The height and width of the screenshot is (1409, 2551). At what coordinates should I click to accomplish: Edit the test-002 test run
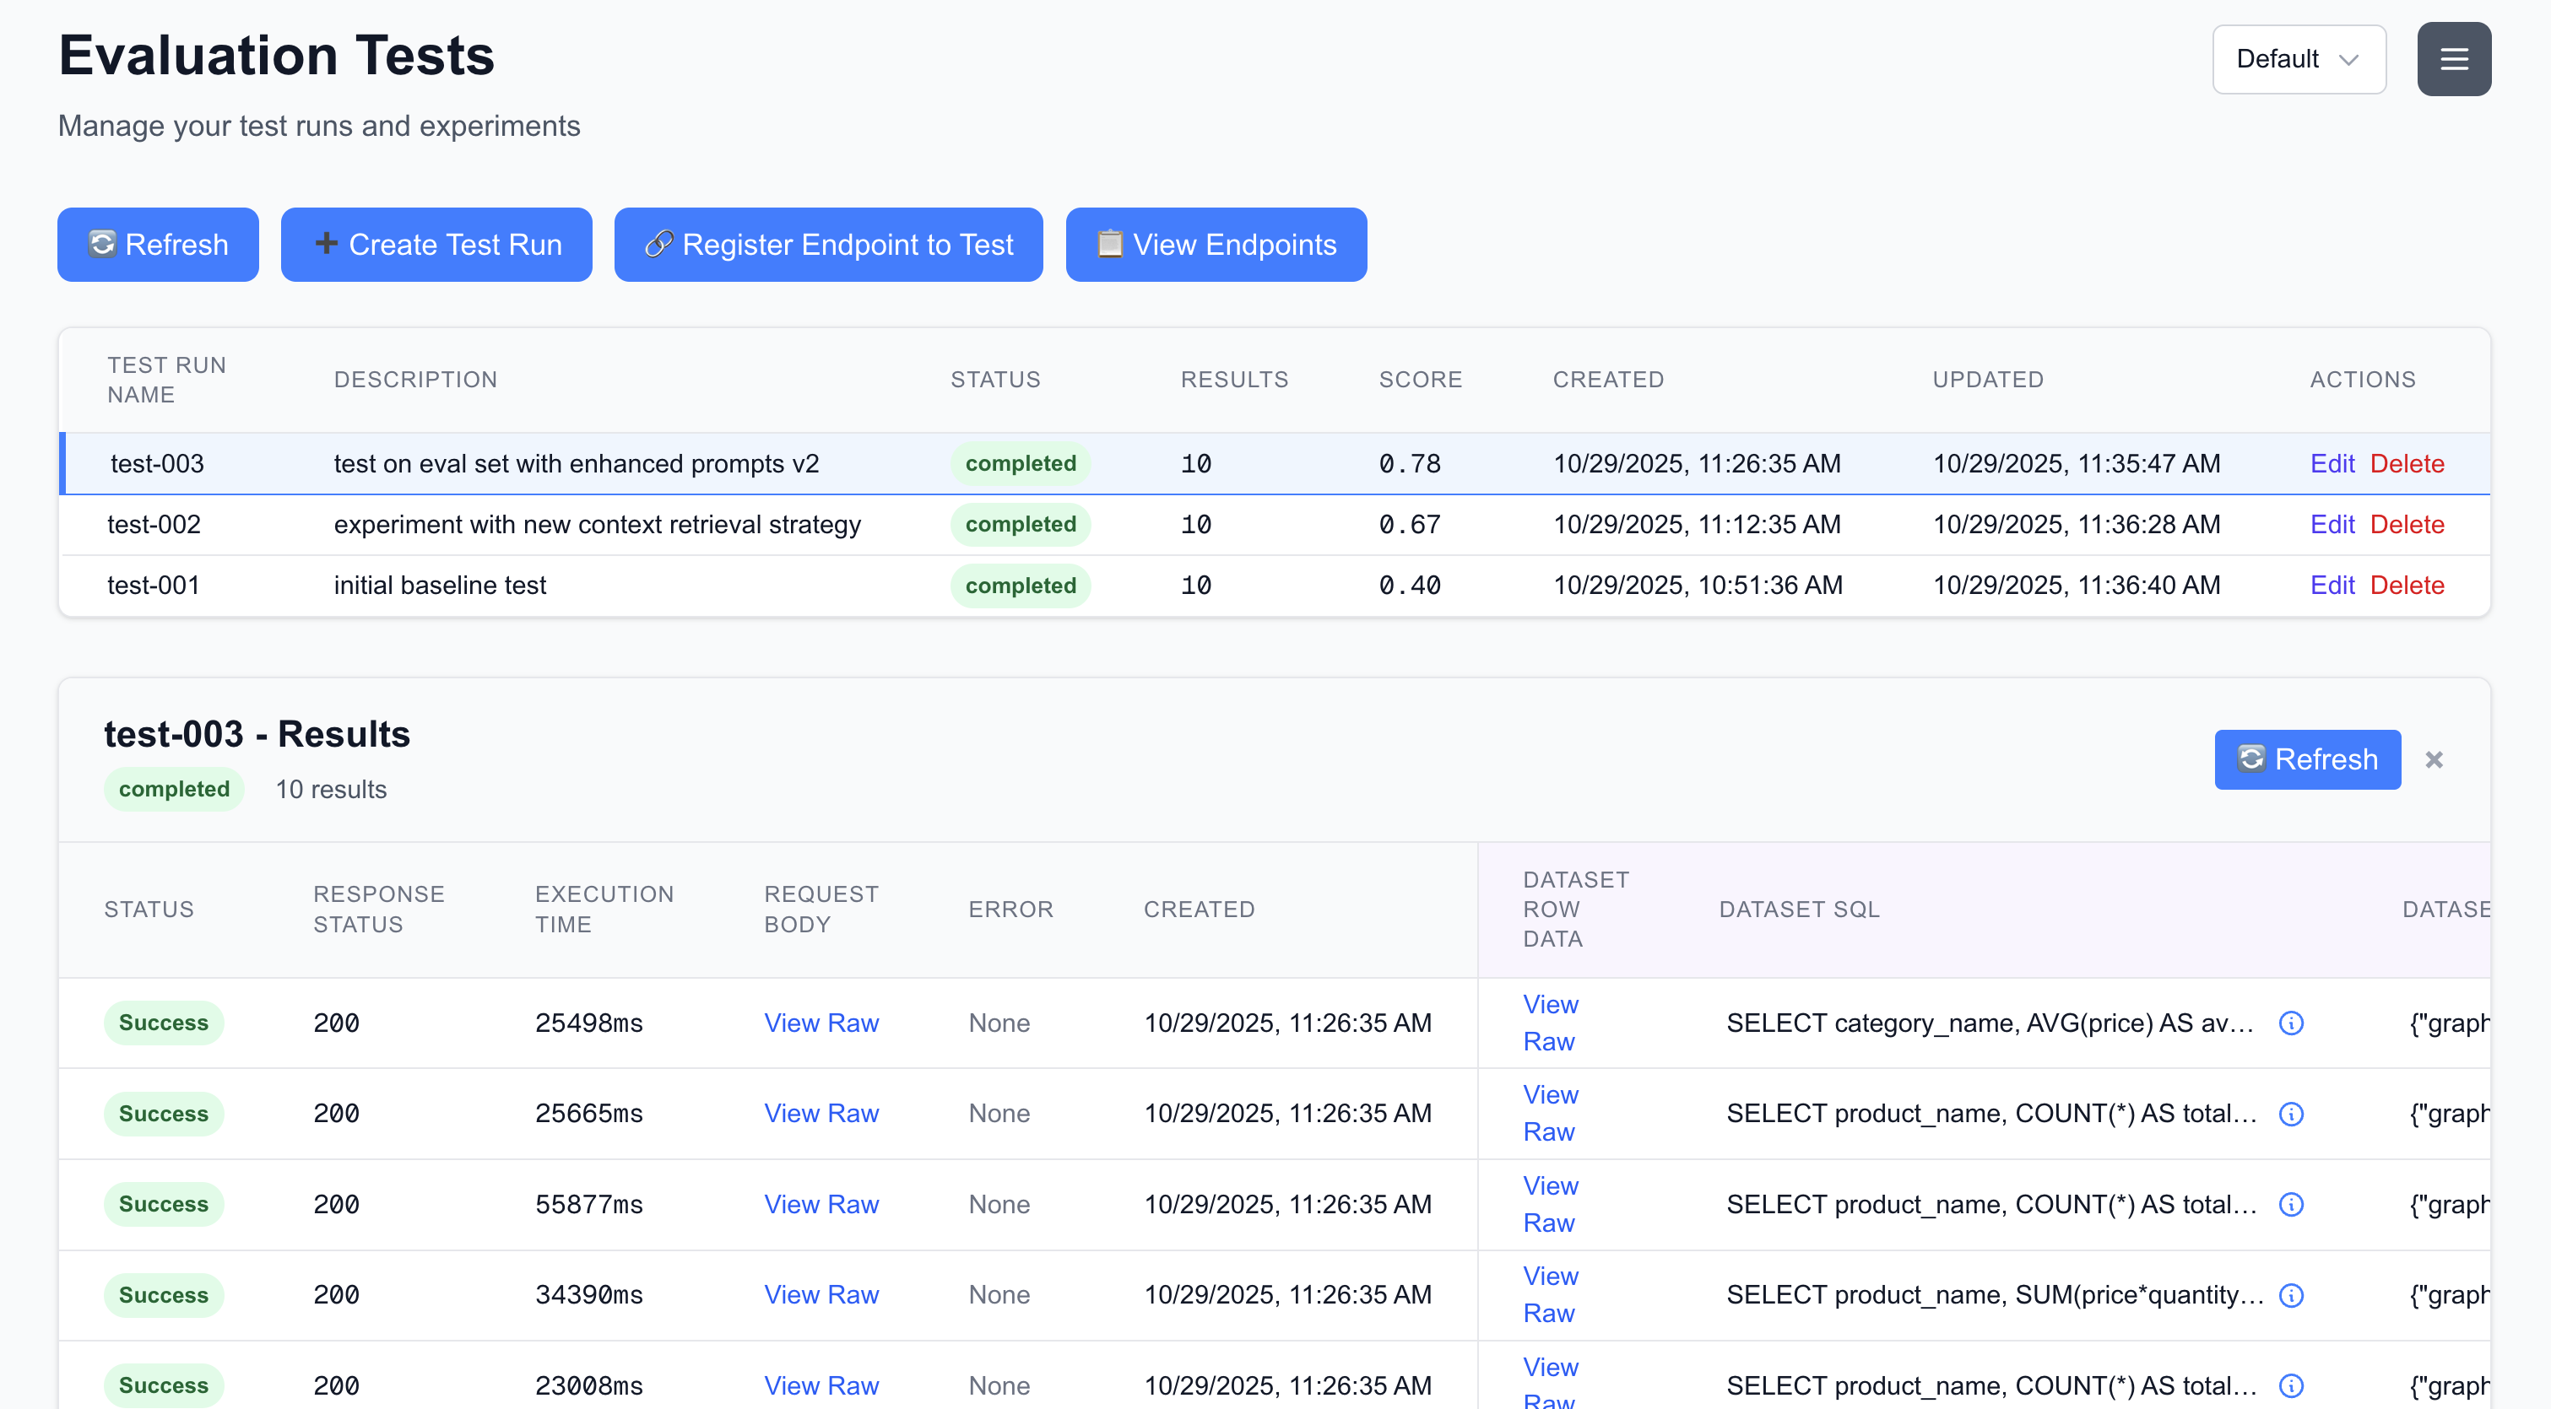(2332, 525)
